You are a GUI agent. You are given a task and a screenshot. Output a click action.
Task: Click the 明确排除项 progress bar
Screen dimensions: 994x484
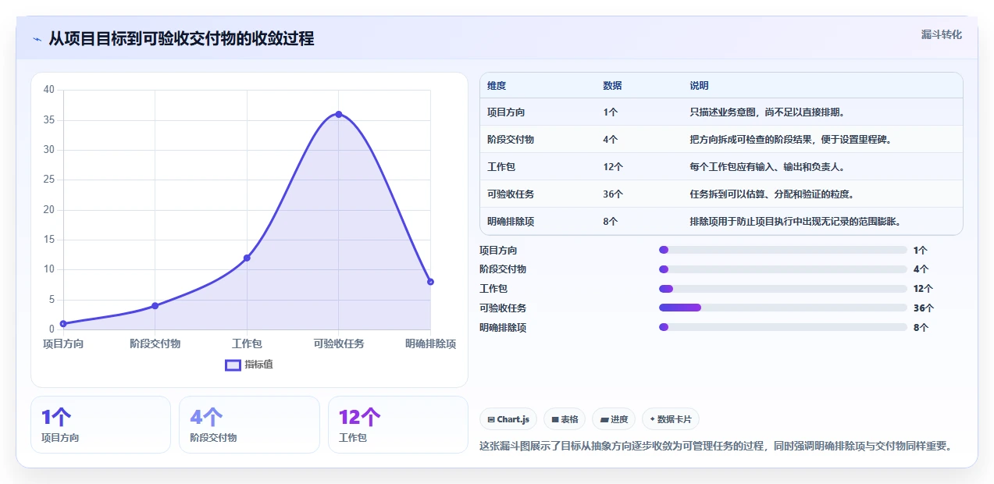click(783, 327)
